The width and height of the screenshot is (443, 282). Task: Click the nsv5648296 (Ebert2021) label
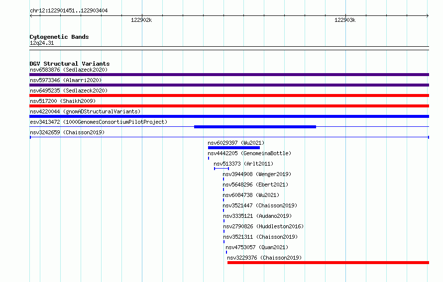coord(255,185)
